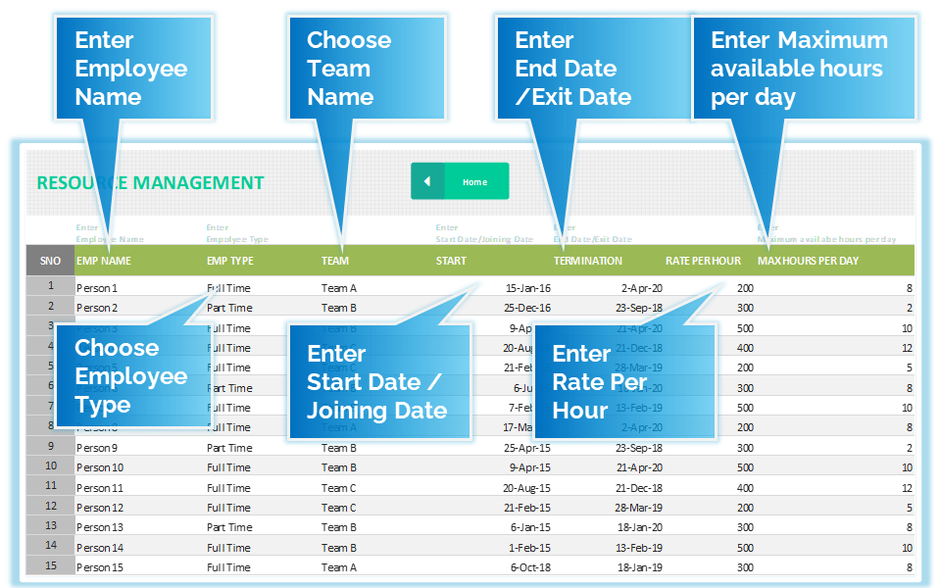The width and height of the screenshot is (941, 588).
Task: Click the TERMINATION column header
Action: (x=587, y=261)
